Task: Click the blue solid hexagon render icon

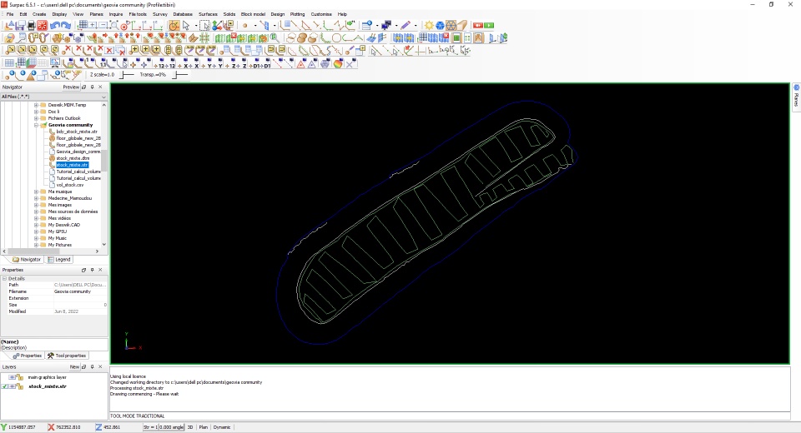Action: [440, 25]
